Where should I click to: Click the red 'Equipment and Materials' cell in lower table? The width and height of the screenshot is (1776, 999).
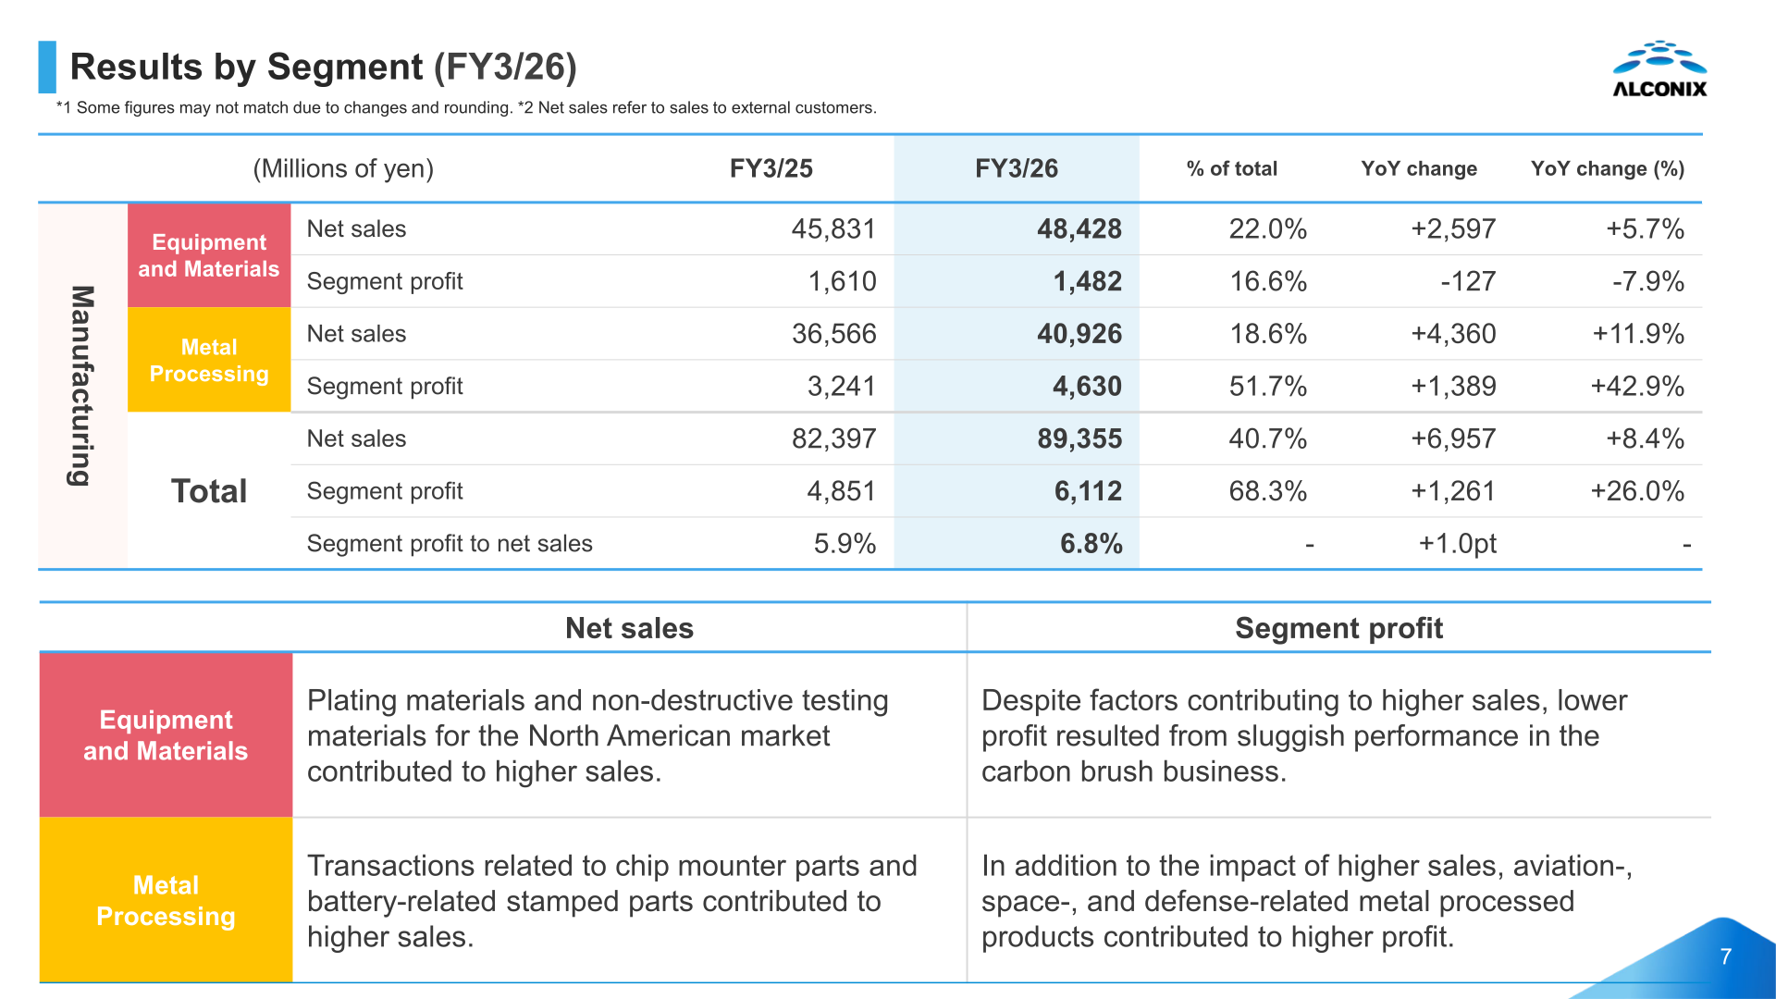pos(166,734)
